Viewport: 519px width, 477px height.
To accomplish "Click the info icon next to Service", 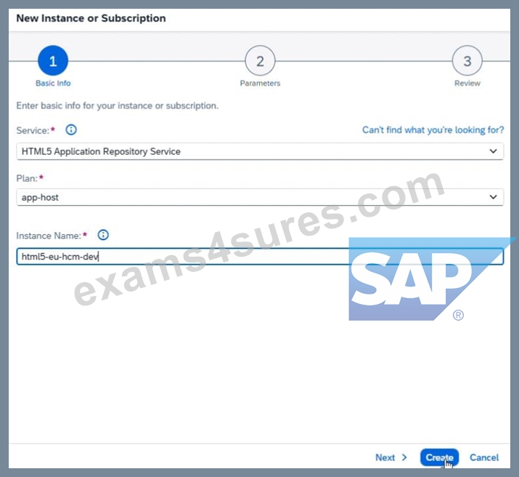I will pyautogui.click(x=71, y=129).
